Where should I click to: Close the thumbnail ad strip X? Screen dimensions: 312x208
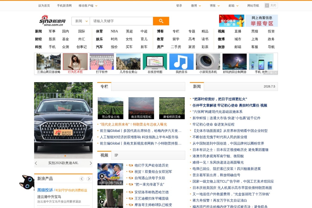[276, 73]
